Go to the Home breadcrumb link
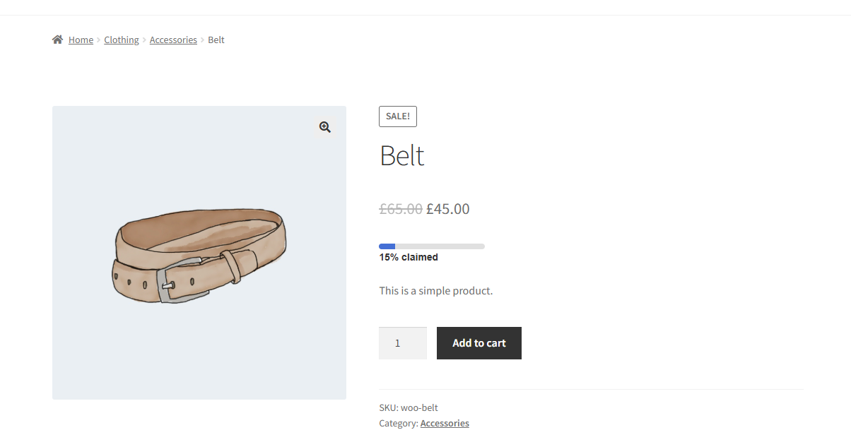 click(81, 40)
